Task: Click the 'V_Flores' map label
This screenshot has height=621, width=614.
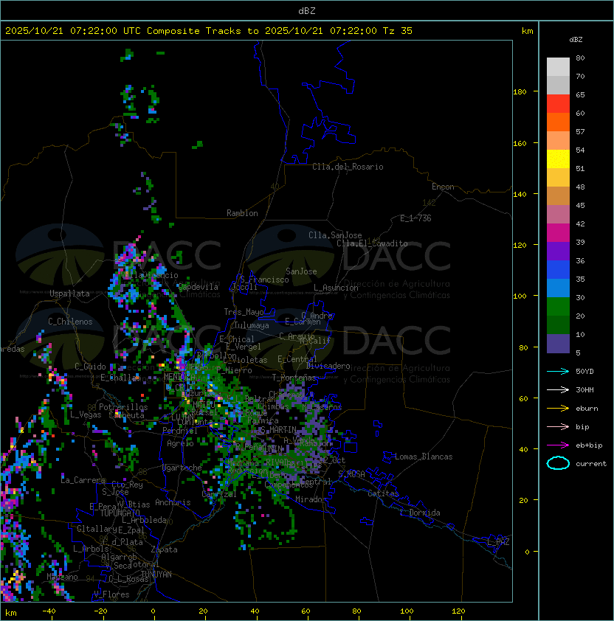Action: [111, 594]
